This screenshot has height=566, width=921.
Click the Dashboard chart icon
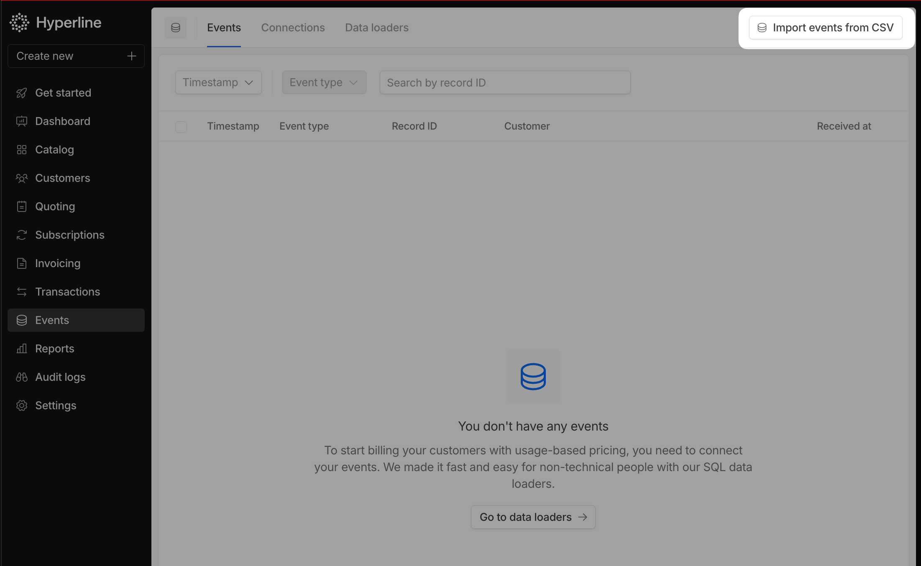[x=22, y=121]
